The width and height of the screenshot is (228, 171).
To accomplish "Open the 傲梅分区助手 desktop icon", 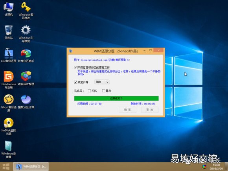I will [x=26, y=55].
